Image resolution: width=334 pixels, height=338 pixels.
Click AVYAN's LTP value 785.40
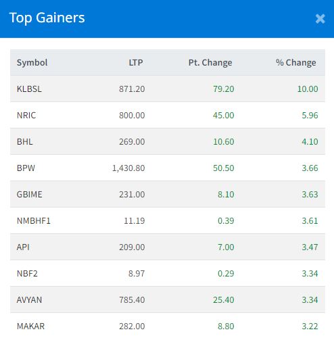pyautogui.click(x=132, y=300)
